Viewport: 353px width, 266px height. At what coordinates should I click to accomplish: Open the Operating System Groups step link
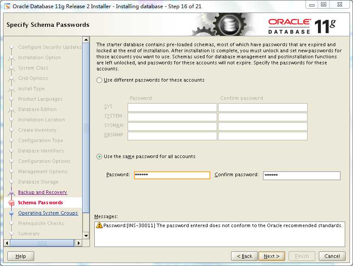(x=48, y=213)
